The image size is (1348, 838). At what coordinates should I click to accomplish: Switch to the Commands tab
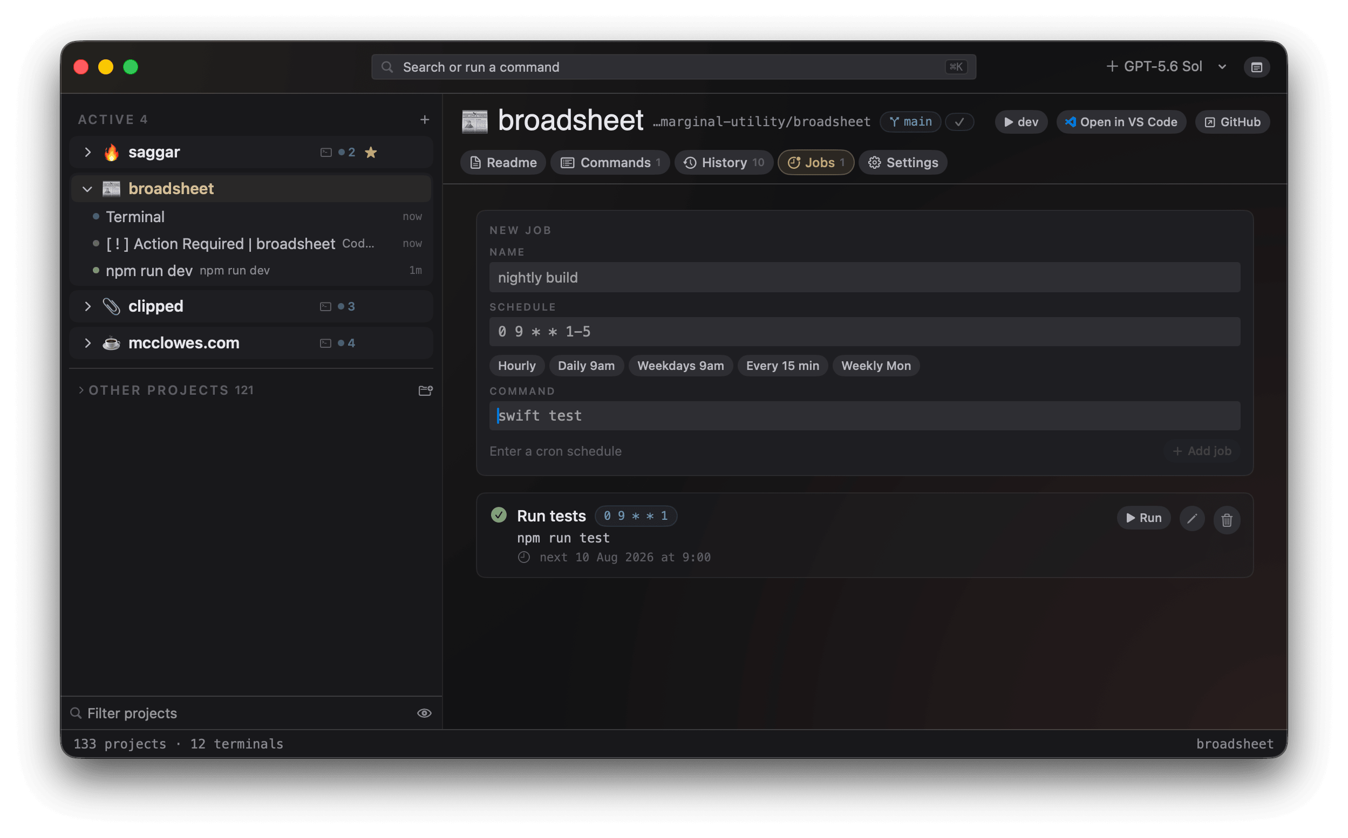click(x=610, y=162)
